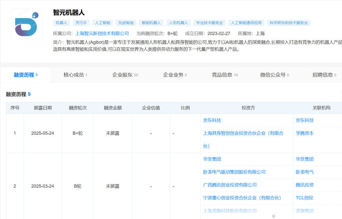Screen dimensions: 342x219
Task: Click the 序号 column header
Action: (x=15, y=108)
